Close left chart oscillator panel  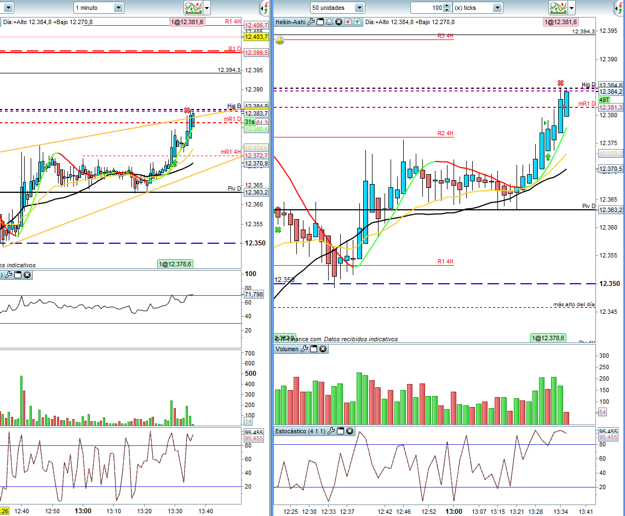(27, 275)
